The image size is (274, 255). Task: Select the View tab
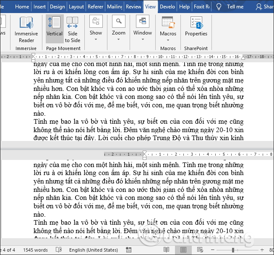151,7
